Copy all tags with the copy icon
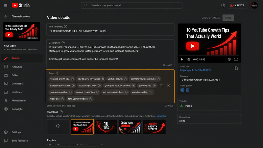This screenshot has width=263, height=148. [x=161, y=86]
